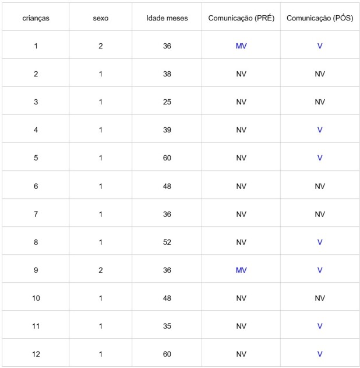Viewport: 360px width, 368px height.
Task: Click child number 12 cell
Action: pyautogui.click(x=36, y=354)
